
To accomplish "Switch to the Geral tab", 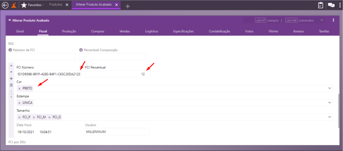I will 20,31.
